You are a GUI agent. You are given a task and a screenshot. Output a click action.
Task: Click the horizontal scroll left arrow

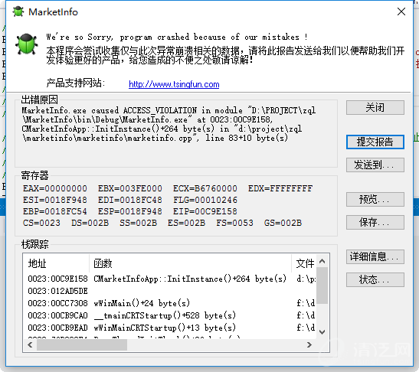click(x=30, y=345)
